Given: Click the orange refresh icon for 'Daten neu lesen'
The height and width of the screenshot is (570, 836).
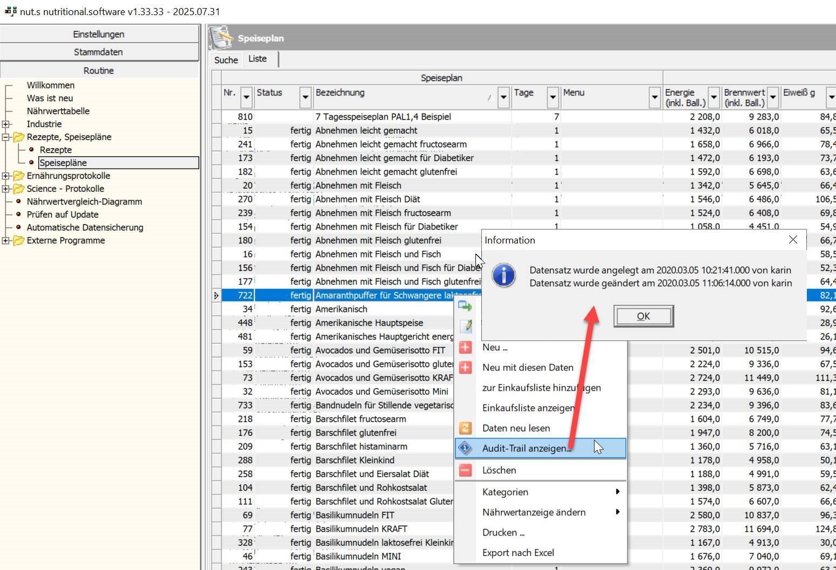Looking at the screenshot, I should [465, 428].
